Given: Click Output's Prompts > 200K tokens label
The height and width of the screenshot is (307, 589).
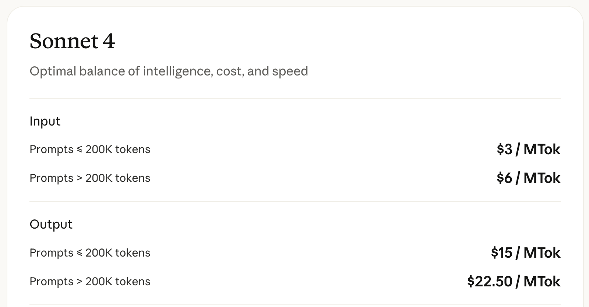Looking at the screenshot, I should coord(90,282).
